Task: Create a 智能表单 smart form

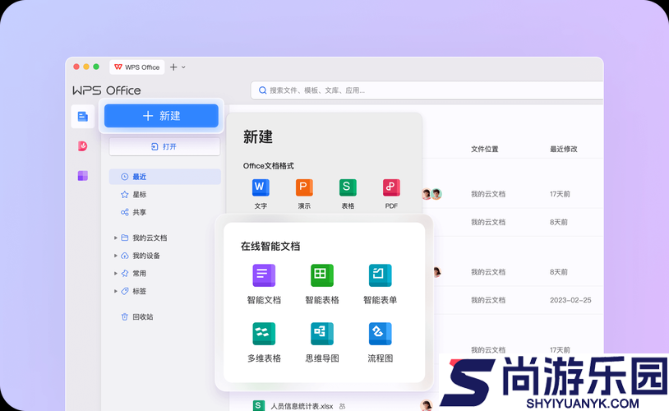Action: pos(381,284)
